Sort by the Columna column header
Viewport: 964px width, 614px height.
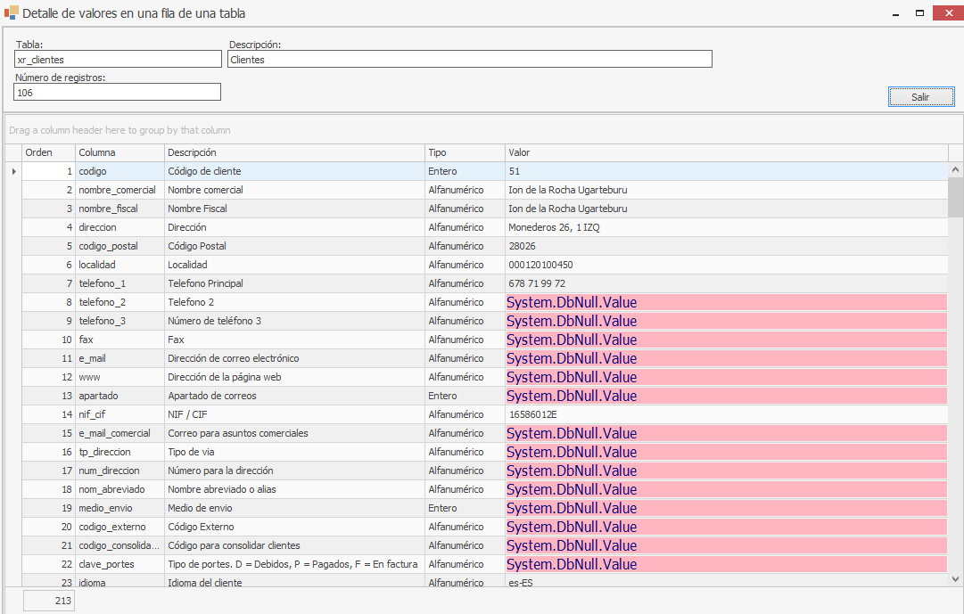point(119,153)
